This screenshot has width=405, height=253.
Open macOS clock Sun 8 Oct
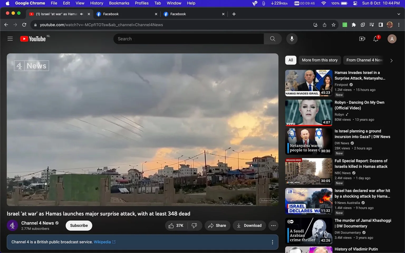tap(381, 3)
